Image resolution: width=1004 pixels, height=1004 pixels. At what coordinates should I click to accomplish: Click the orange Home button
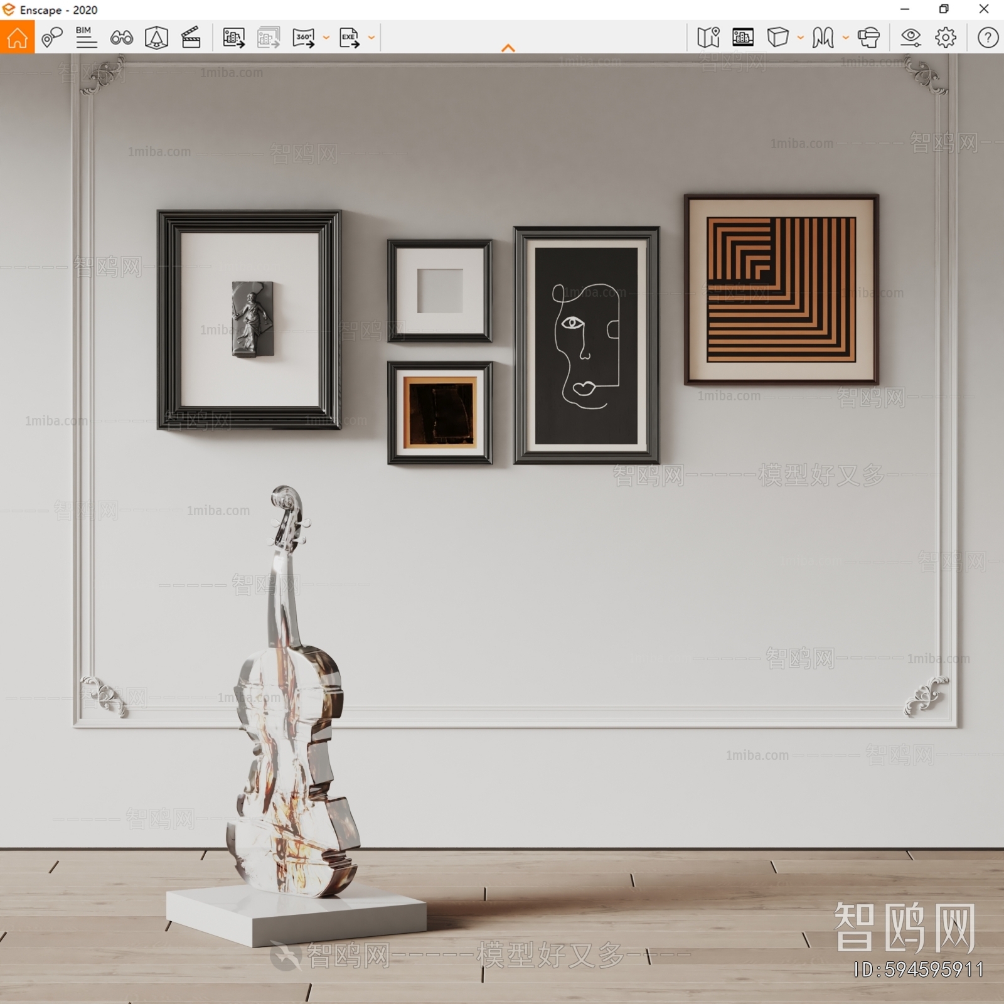click(x=17, y=37)
